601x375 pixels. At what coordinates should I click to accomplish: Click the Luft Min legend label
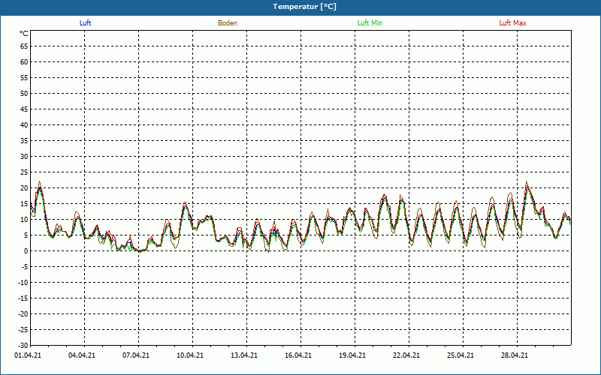click(370, 23)
